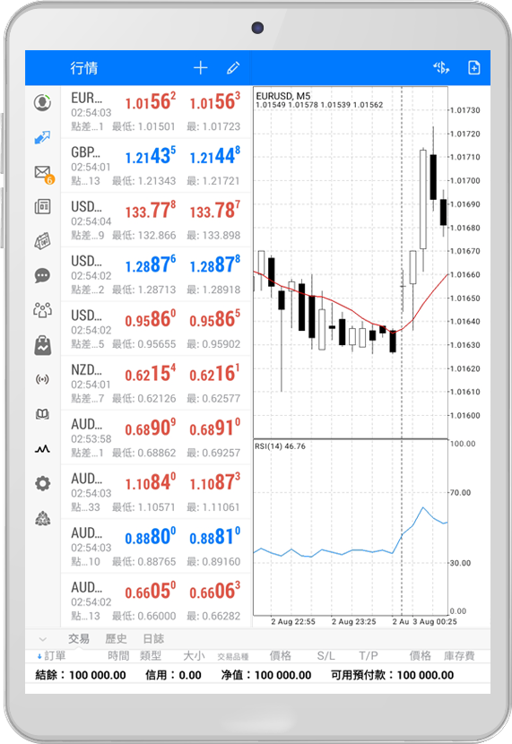Open the signals broadcast icon

coord(42,379)
